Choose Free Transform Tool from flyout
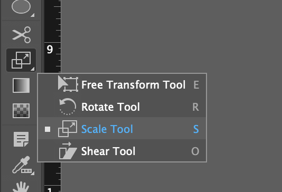282x192 pixels. click(122, 85)
